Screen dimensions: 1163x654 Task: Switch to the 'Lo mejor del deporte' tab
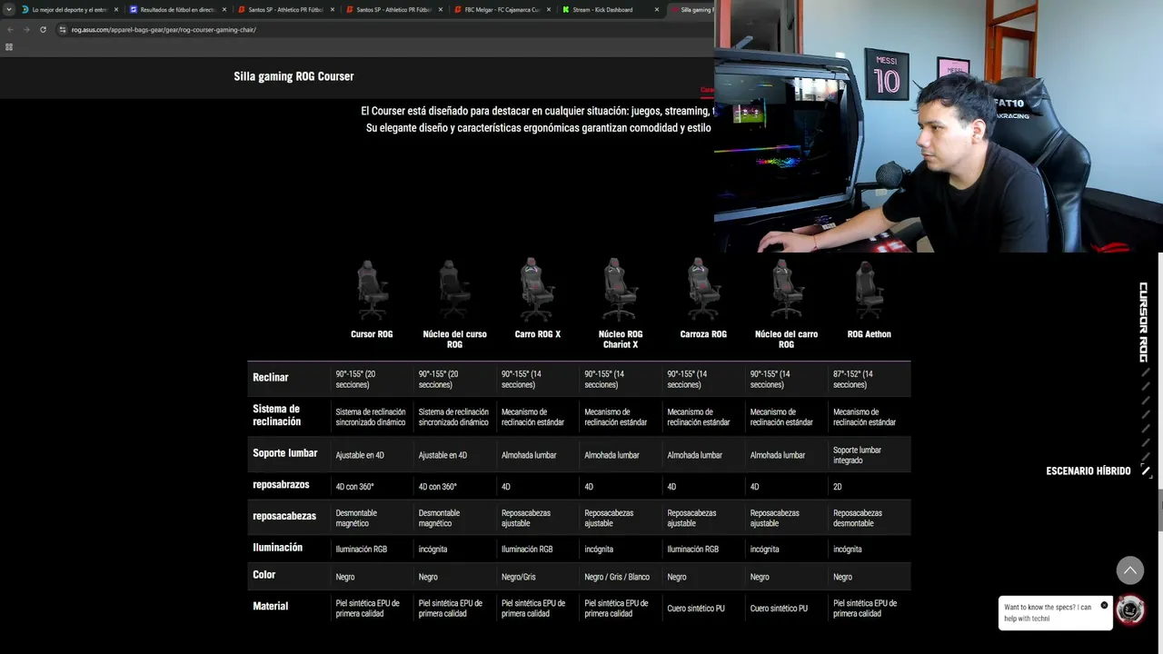(x=70, y=10)
